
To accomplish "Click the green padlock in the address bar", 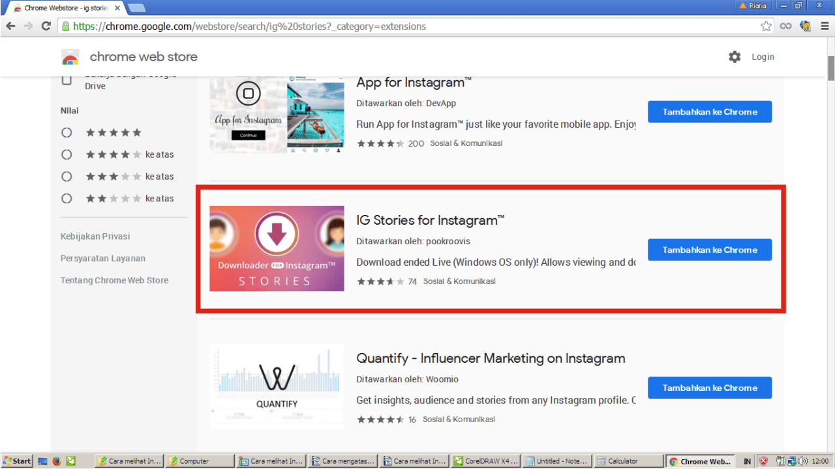I will click(65, 27).
